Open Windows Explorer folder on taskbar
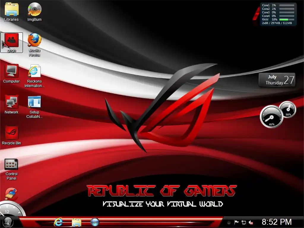The width and height of the screenshot is (304, 228). point(77,222)
